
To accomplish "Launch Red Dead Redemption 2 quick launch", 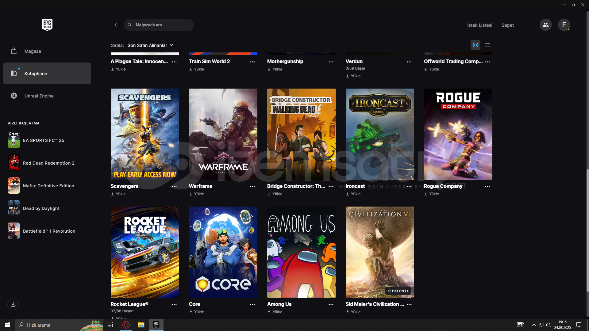I will (x=47, y=163).
